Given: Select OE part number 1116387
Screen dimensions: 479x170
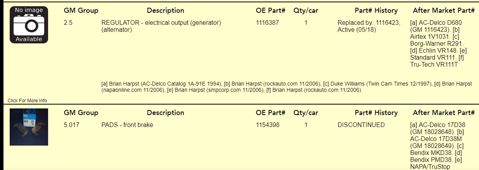Looking at the screenshot, I should point(267,23).
